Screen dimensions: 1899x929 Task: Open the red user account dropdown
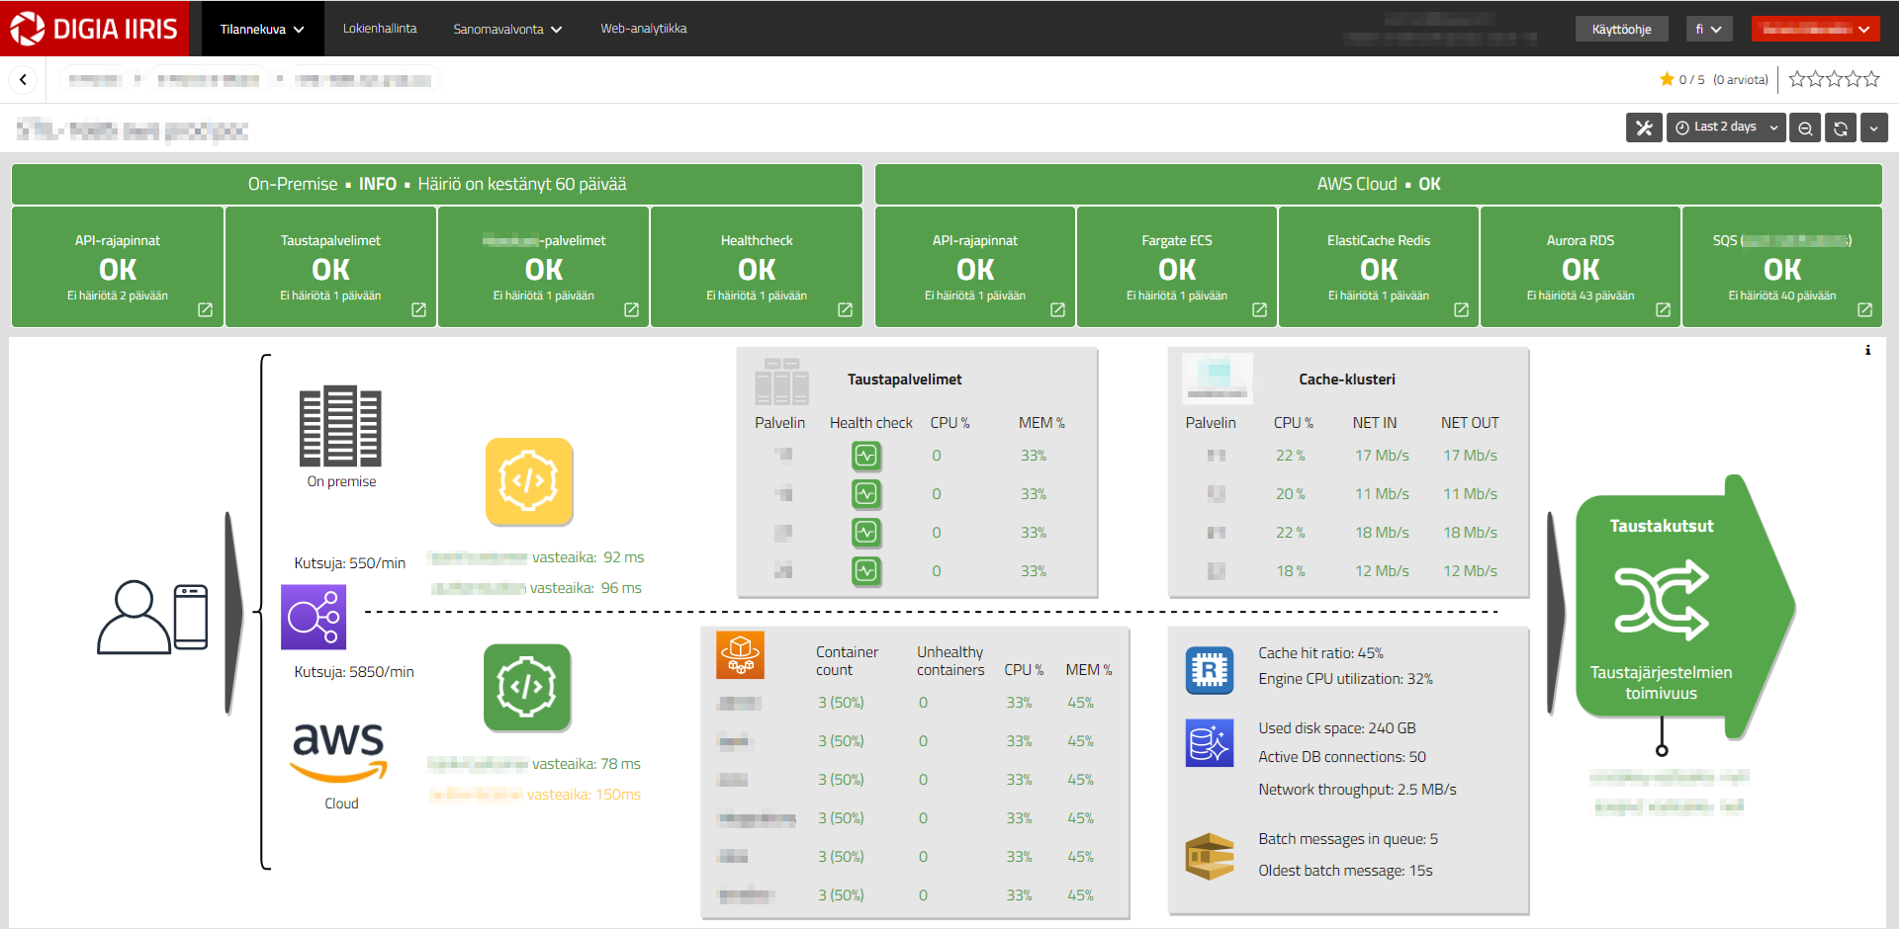1815,29
